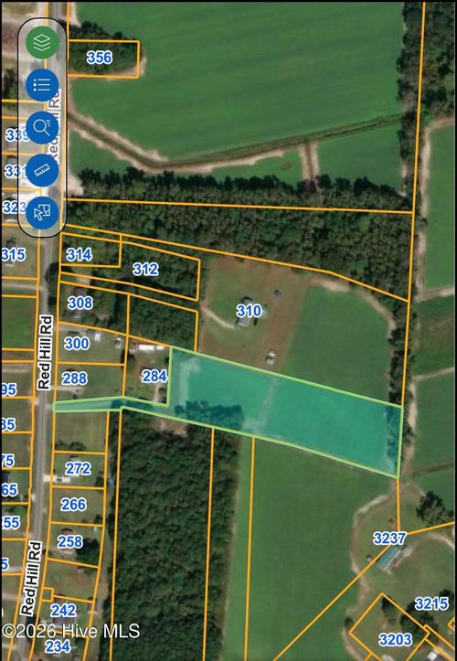Select parcel number 258
Image resolution: width=457 pixels, height=661 pixels.
coord(70,541)
